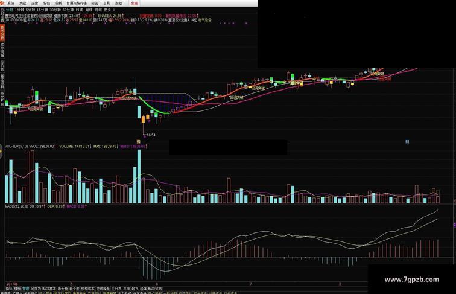Switch to the 分时 period tab
The width and height of the screenshot is (456, 294).
9,10
